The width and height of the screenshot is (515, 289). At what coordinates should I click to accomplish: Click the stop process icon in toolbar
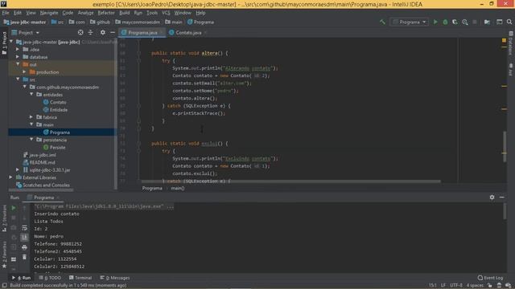(x=475, y=22)
